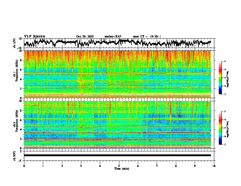Click the 'ch.1(V)' axis label at top
The image size is (241, 186).
coord(15,43)
